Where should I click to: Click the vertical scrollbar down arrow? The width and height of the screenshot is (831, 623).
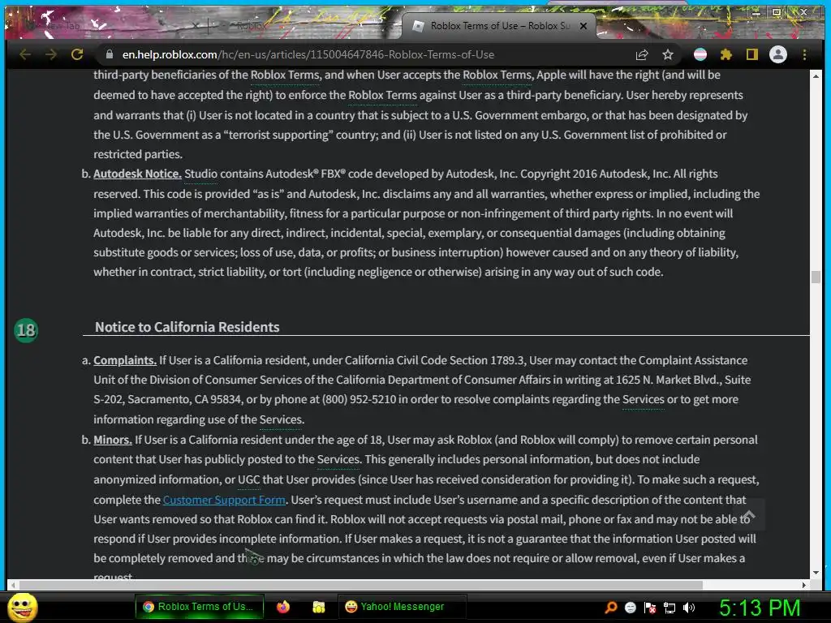(x=816, y=573)
